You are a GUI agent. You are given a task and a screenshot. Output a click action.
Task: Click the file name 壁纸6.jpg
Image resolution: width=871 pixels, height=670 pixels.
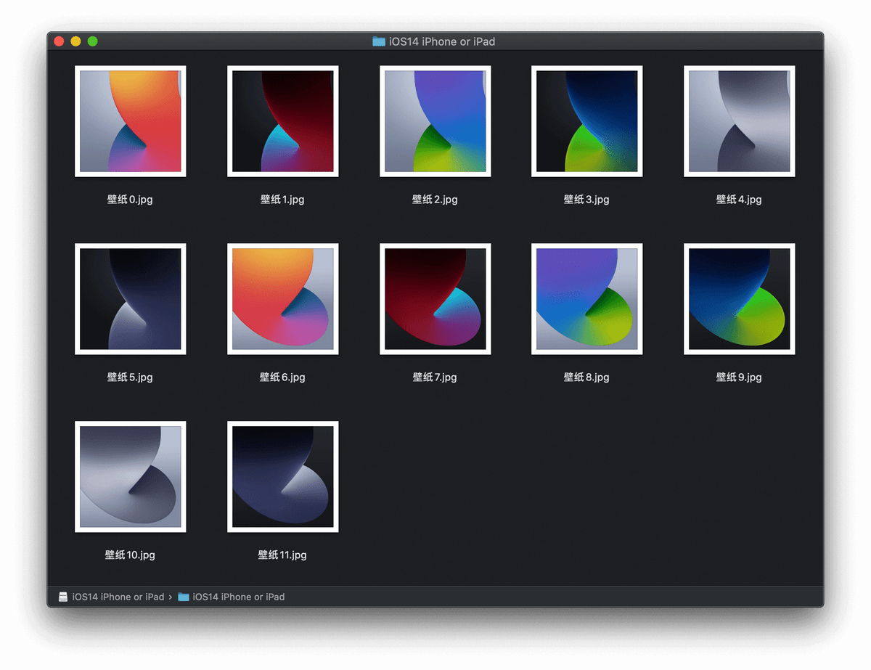point(282,377)
